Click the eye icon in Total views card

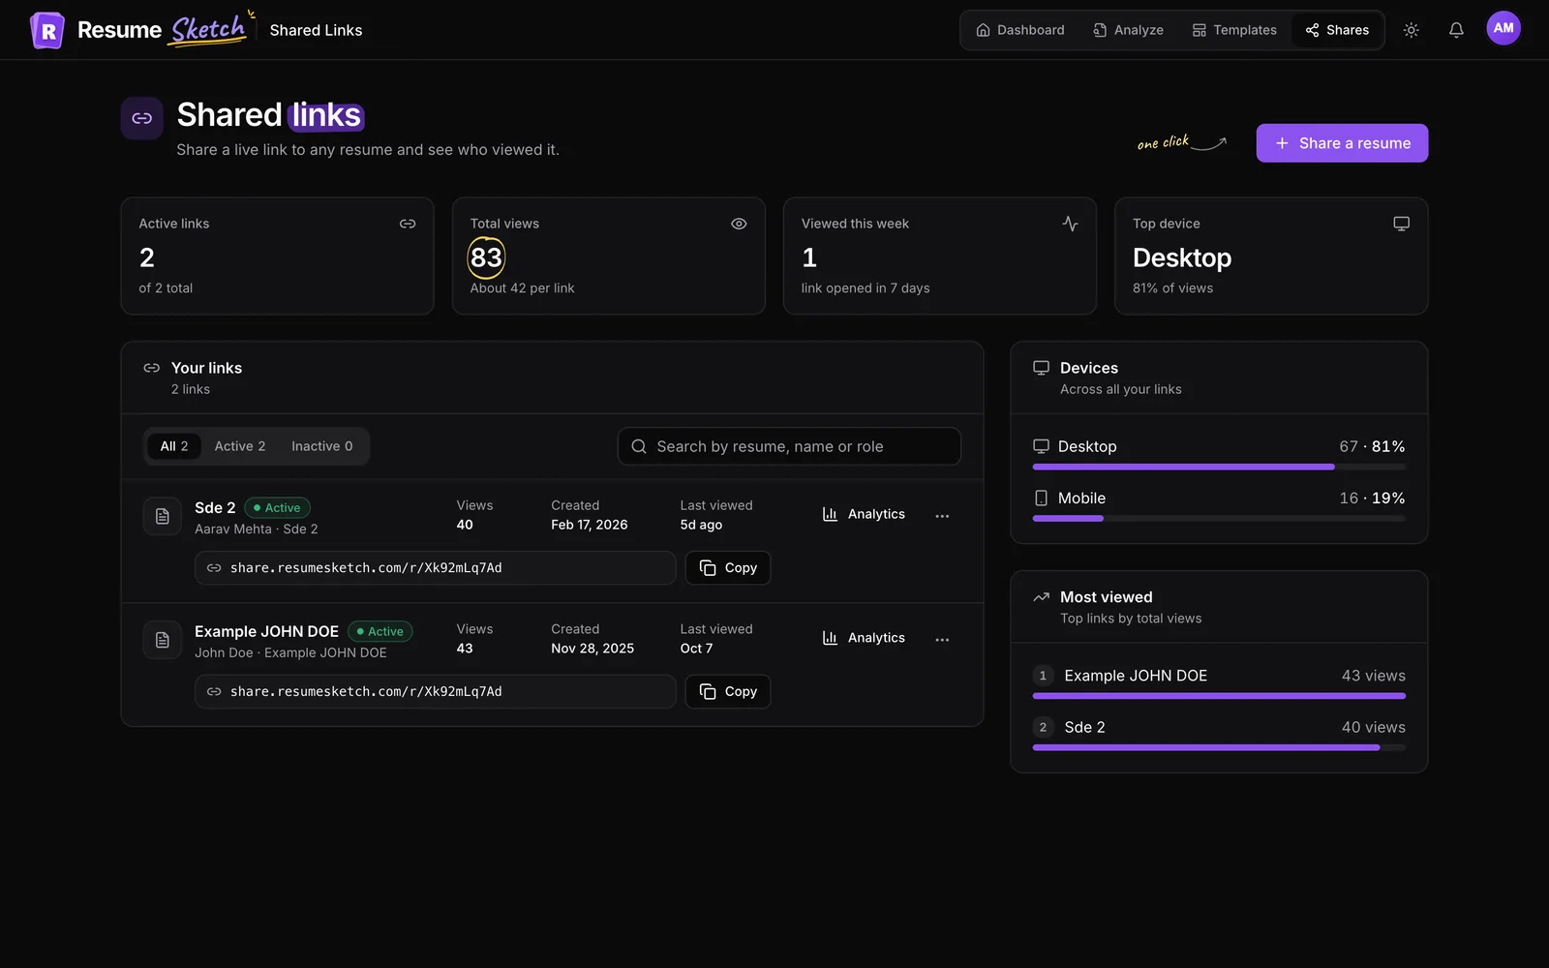click(739, 224)
